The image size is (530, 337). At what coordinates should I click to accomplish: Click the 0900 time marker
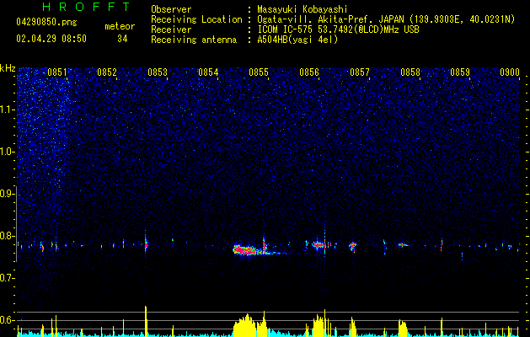pos(510,72)
